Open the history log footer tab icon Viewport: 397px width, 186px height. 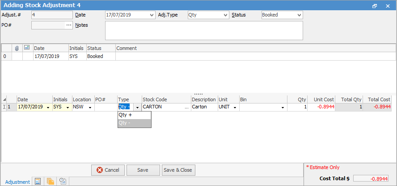(63, 181)
